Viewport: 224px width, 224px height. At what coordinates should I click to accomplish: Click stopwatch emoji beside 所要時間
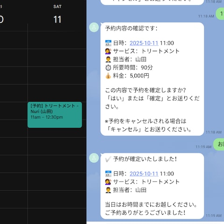108,68
